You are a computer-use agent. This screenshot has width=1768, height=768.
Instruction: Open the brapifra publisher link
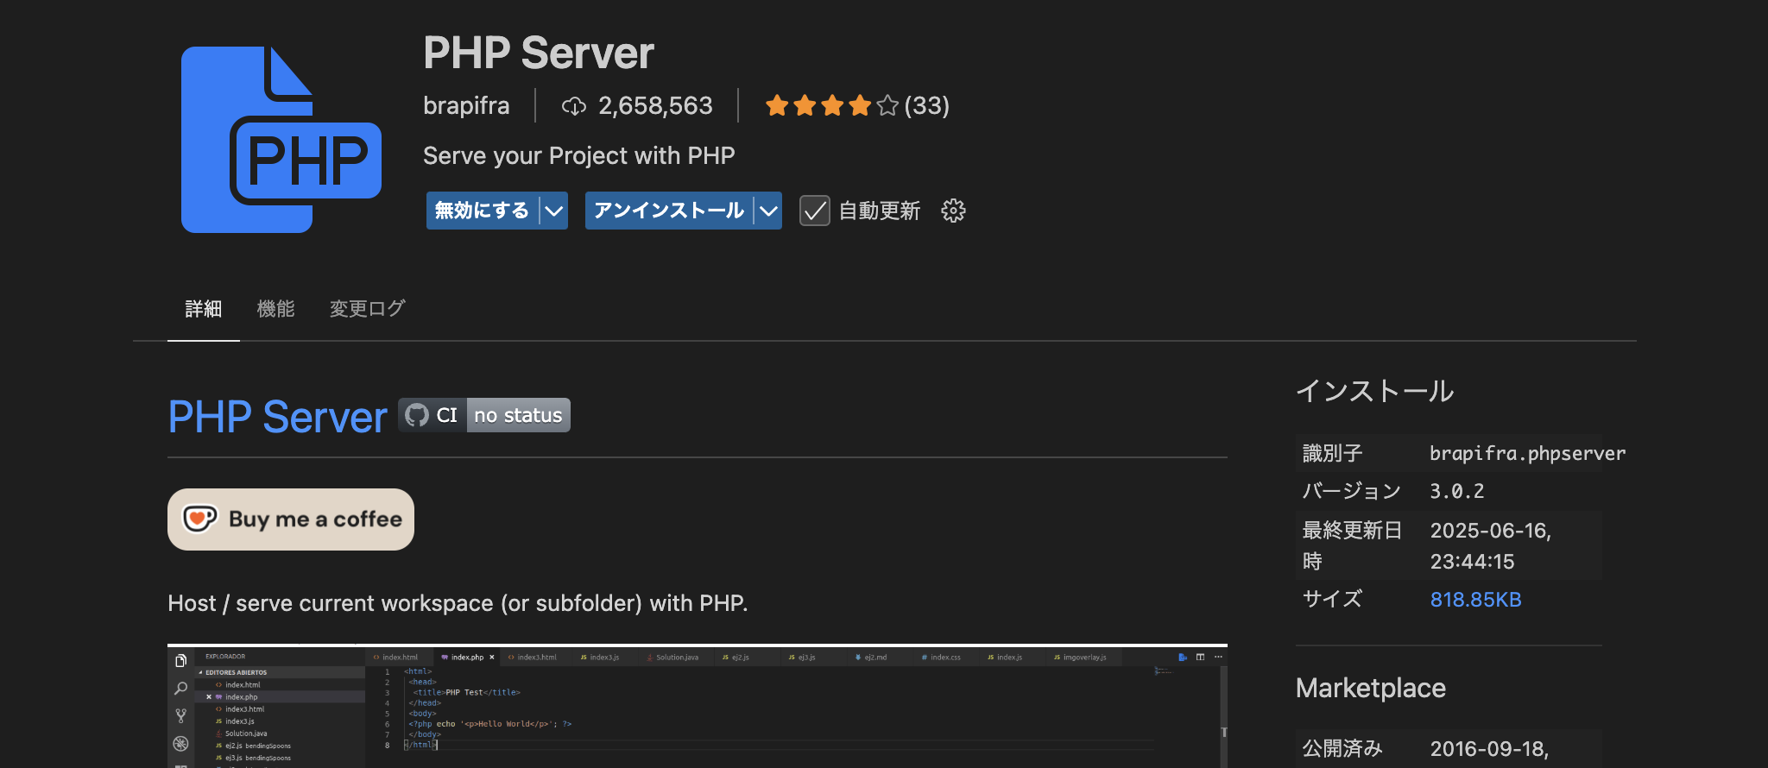[x=466, y=106]
